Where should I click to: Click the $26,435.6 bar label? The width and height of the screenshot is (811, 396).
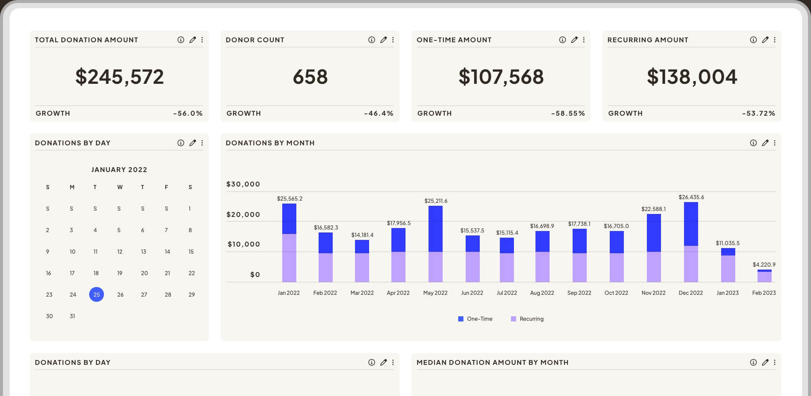pyautogui.click(x=691, y=197)
